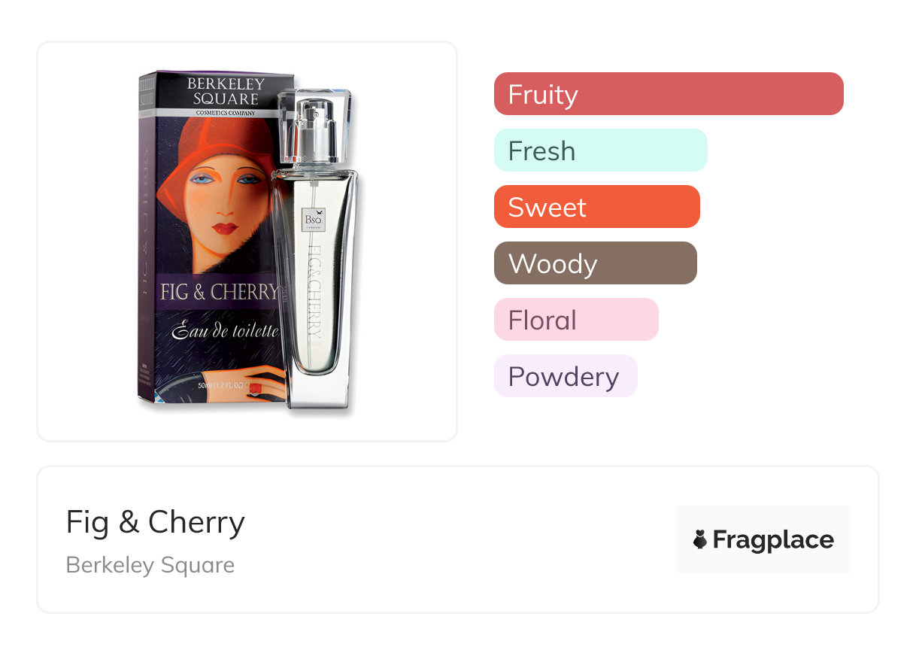
Task: Click the Powdery accord bar
Action: 565,376
